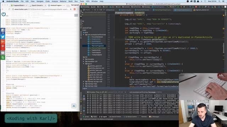This screenshot has width=227, height=127.
Task: Reload the browser page
Action: pos(9,9)
